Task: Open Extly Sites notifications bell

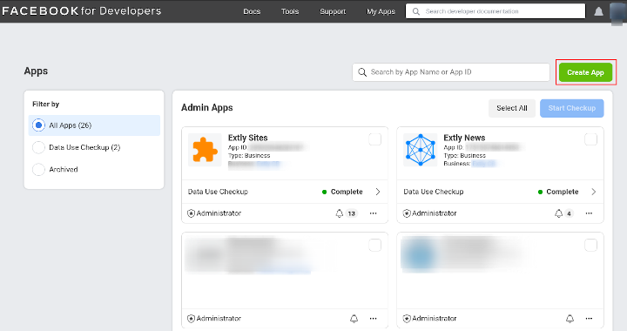Action: pos(339,213)
